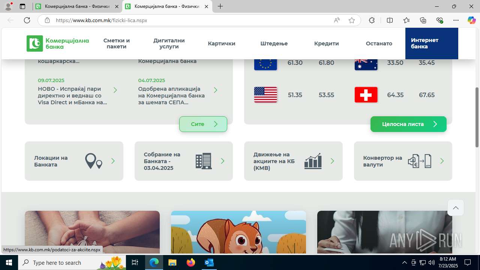Open СЕПА application news from 04.07.2025
The width and height of the screenshot is (480, 270).
point(172,96)
